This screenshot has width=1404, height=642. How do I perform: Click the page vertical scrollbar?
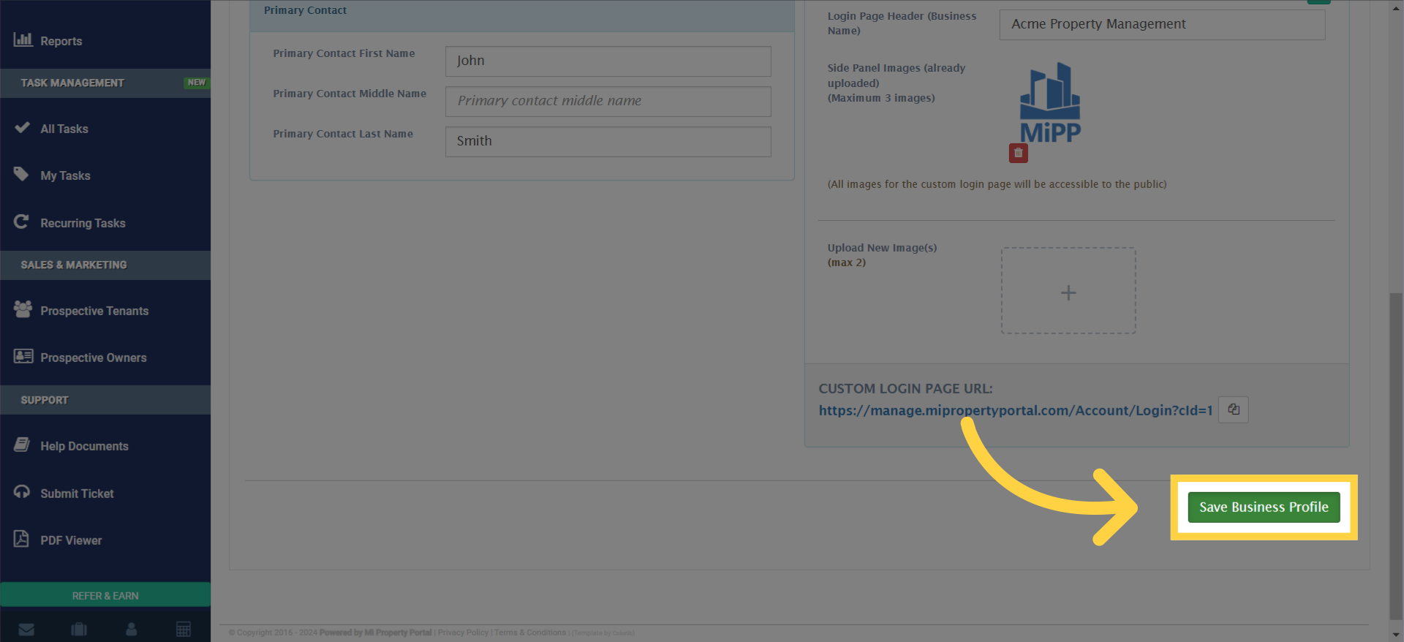[x=1396, y=457]
